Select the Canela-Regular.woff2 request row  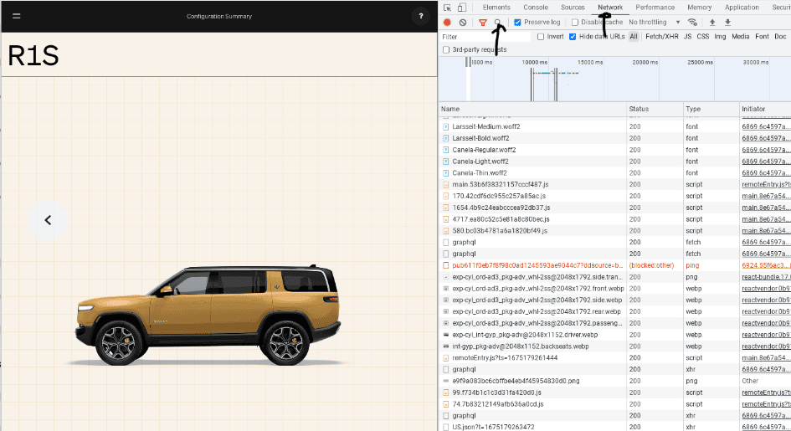pyautogui.click(x=614, y=150)
